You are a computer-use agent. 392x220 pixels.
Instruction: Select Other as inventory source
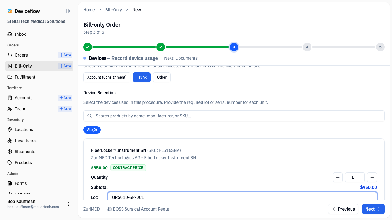(162, 77)
